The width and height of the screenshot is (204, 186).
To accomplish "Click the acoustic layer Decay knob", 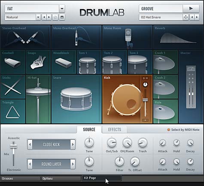I will pos(190,143).
